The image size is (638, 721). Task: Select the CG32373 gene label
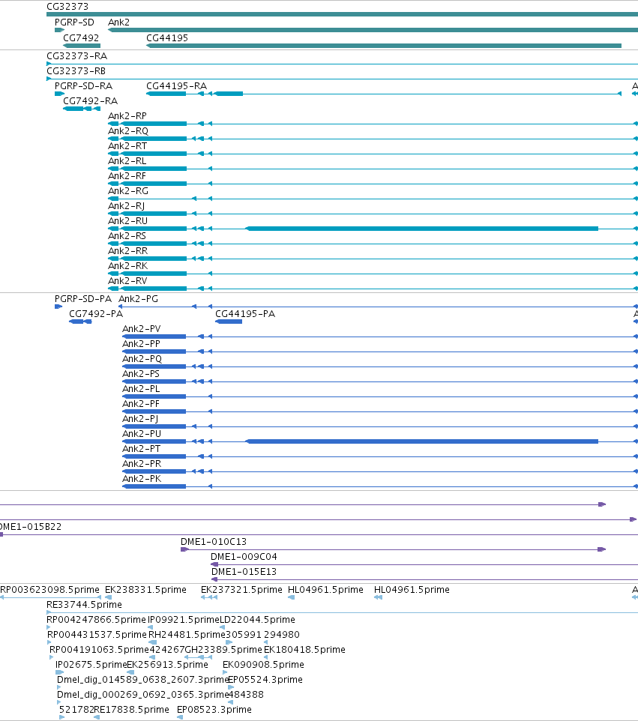[x=67, y=7]
